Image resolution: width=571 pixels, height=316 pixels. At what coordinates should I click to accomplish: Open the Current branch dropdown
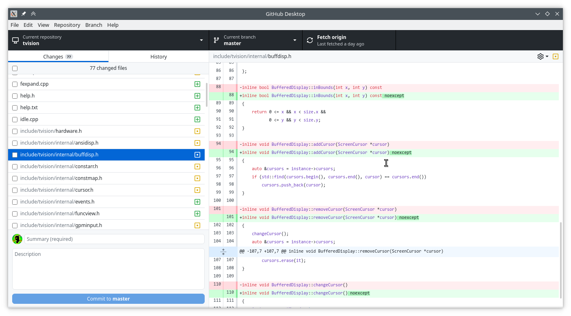[x=255, y=40]
